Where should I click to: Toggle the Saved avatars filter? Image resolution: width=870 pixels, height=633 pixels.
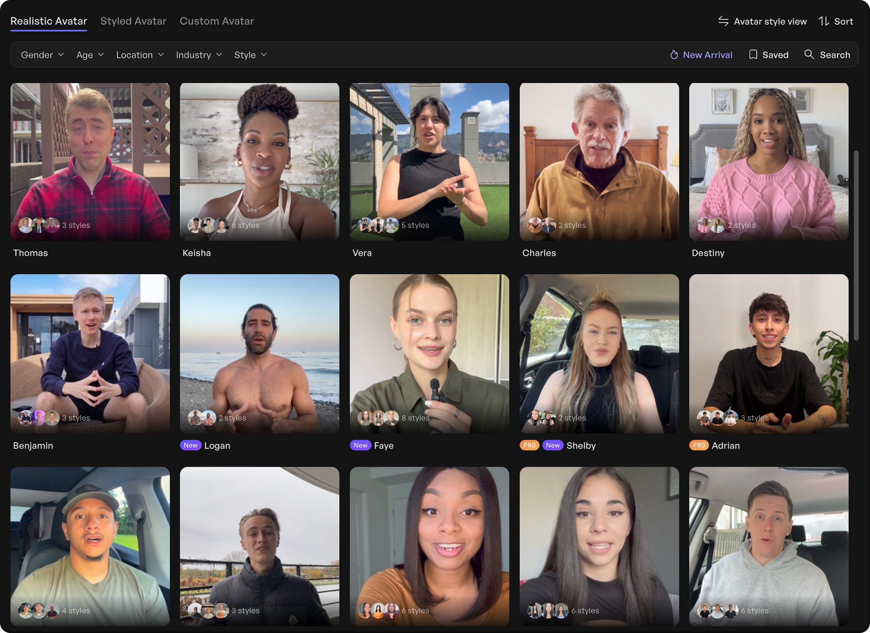click(775, 55)
